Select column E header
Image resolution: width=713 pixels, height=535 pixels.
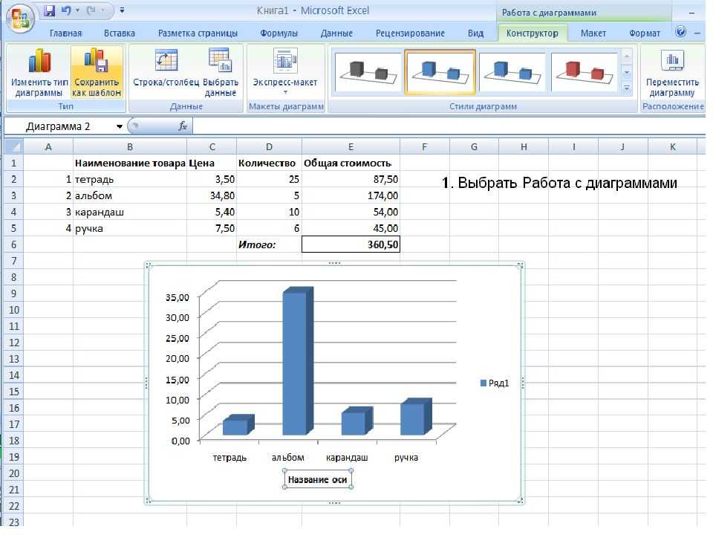[x=351, y=146]
